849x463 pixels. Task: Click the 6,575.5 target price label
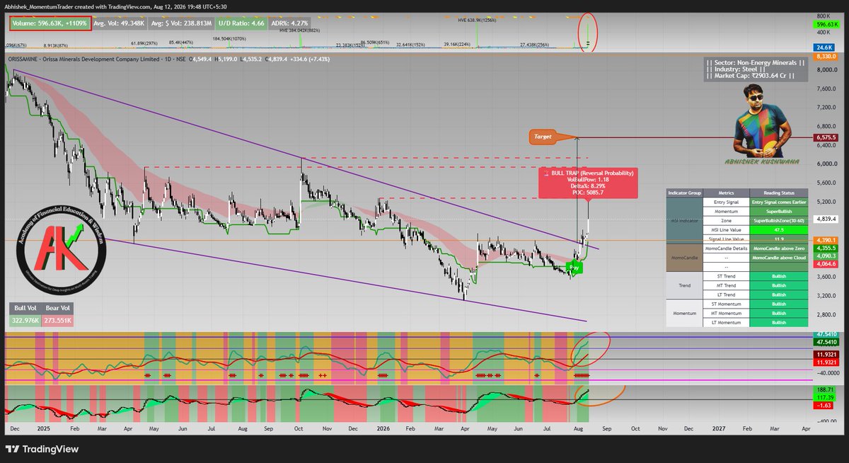(826, 137)
